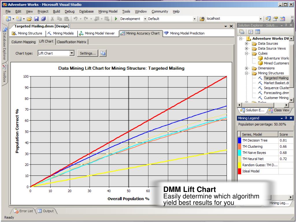The image size is (296, 222).
Task: Open the Output panel tab
Action: (x=46, y=211)
